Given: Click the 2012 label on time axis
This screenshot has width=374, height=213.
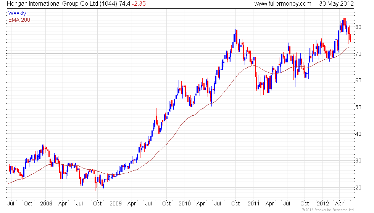Looking at the screenshot, I should (323, 204).
